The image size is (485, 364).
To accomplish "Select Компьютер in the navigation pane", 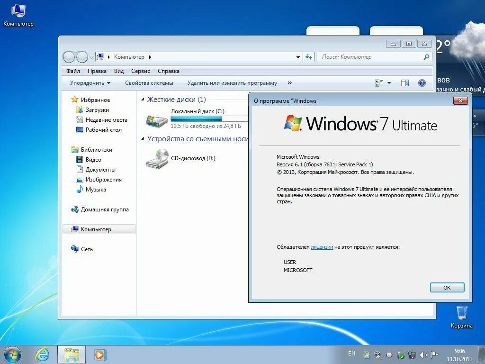I will pyautogui.click(x=99, y=229).
